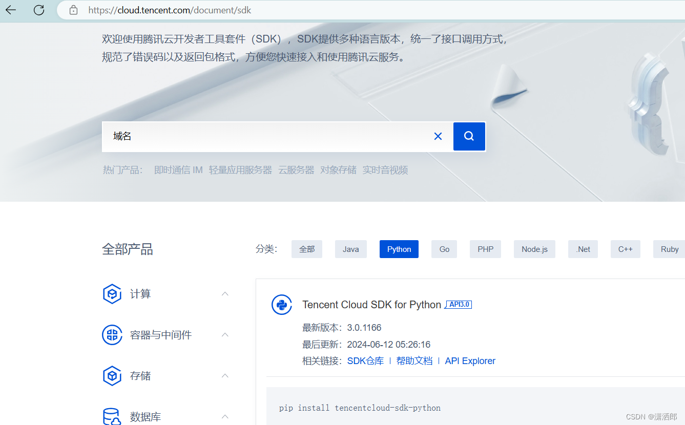Click the pip install tencentcloud-sdk-python command
This screenshot has width=685, height=425.
pyautogui.click(x=360, y=408)
